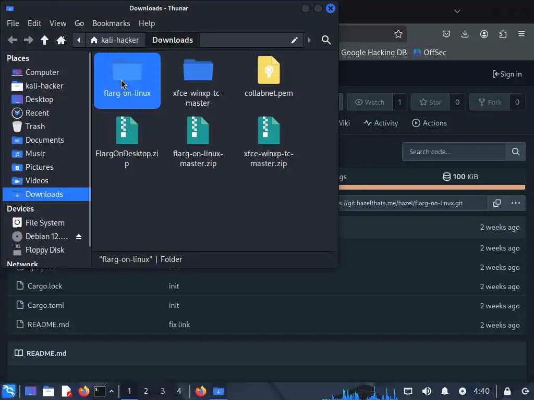Select the xfce-winxp-tc-master folder
Screen dimensions: 534x400
click(x=198, y=82)
